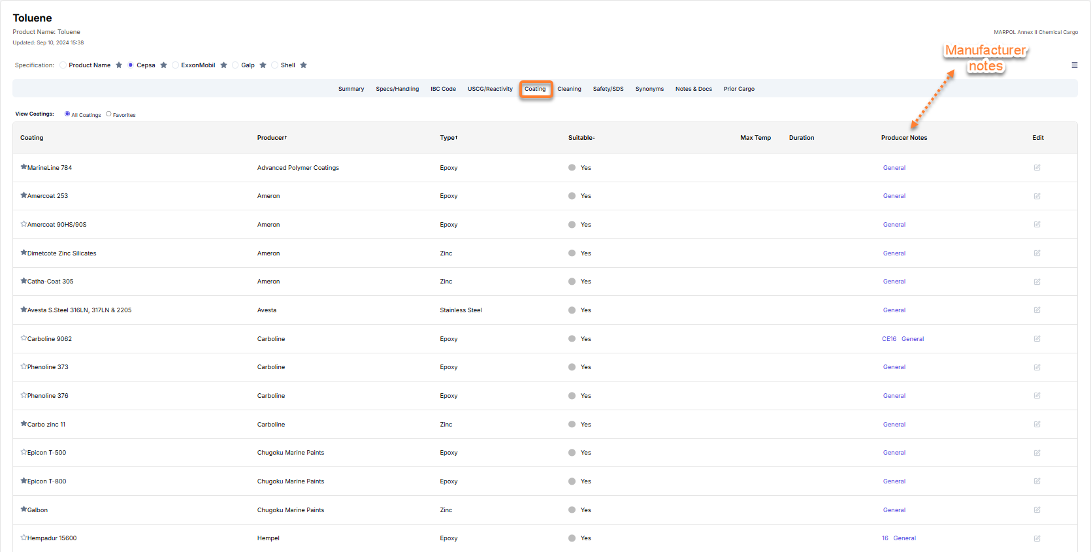
Task: Click the Producer Notes column header
Action: click(x=904, y=138)
